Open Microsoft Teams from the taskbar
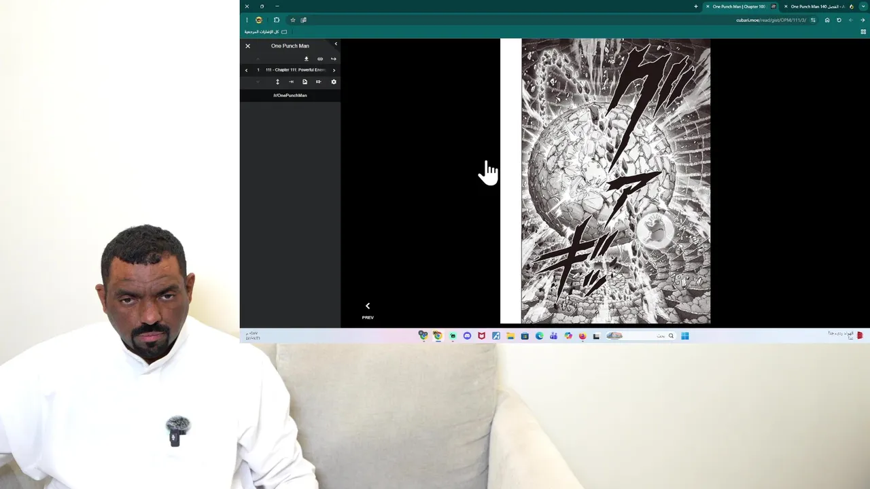Viewport: 870px width, 489px height. pos(554,336)
